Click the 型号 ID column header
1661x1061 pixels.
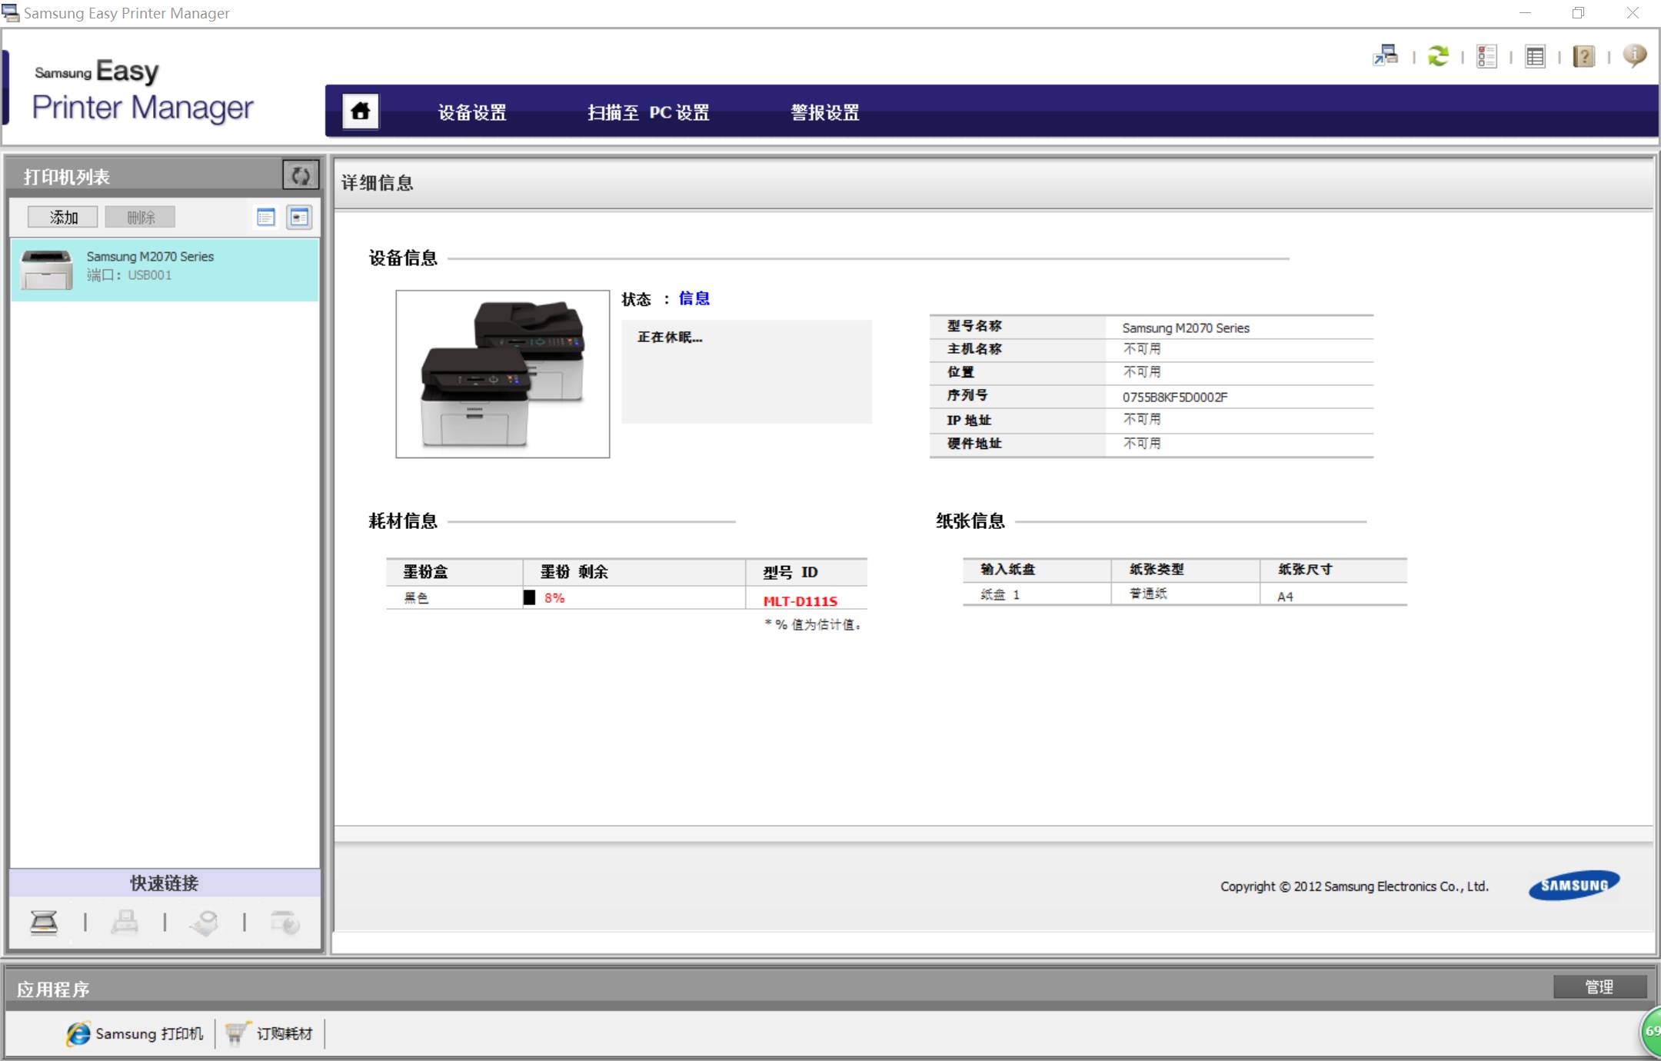pyautogui.click(x=791, y=572)
